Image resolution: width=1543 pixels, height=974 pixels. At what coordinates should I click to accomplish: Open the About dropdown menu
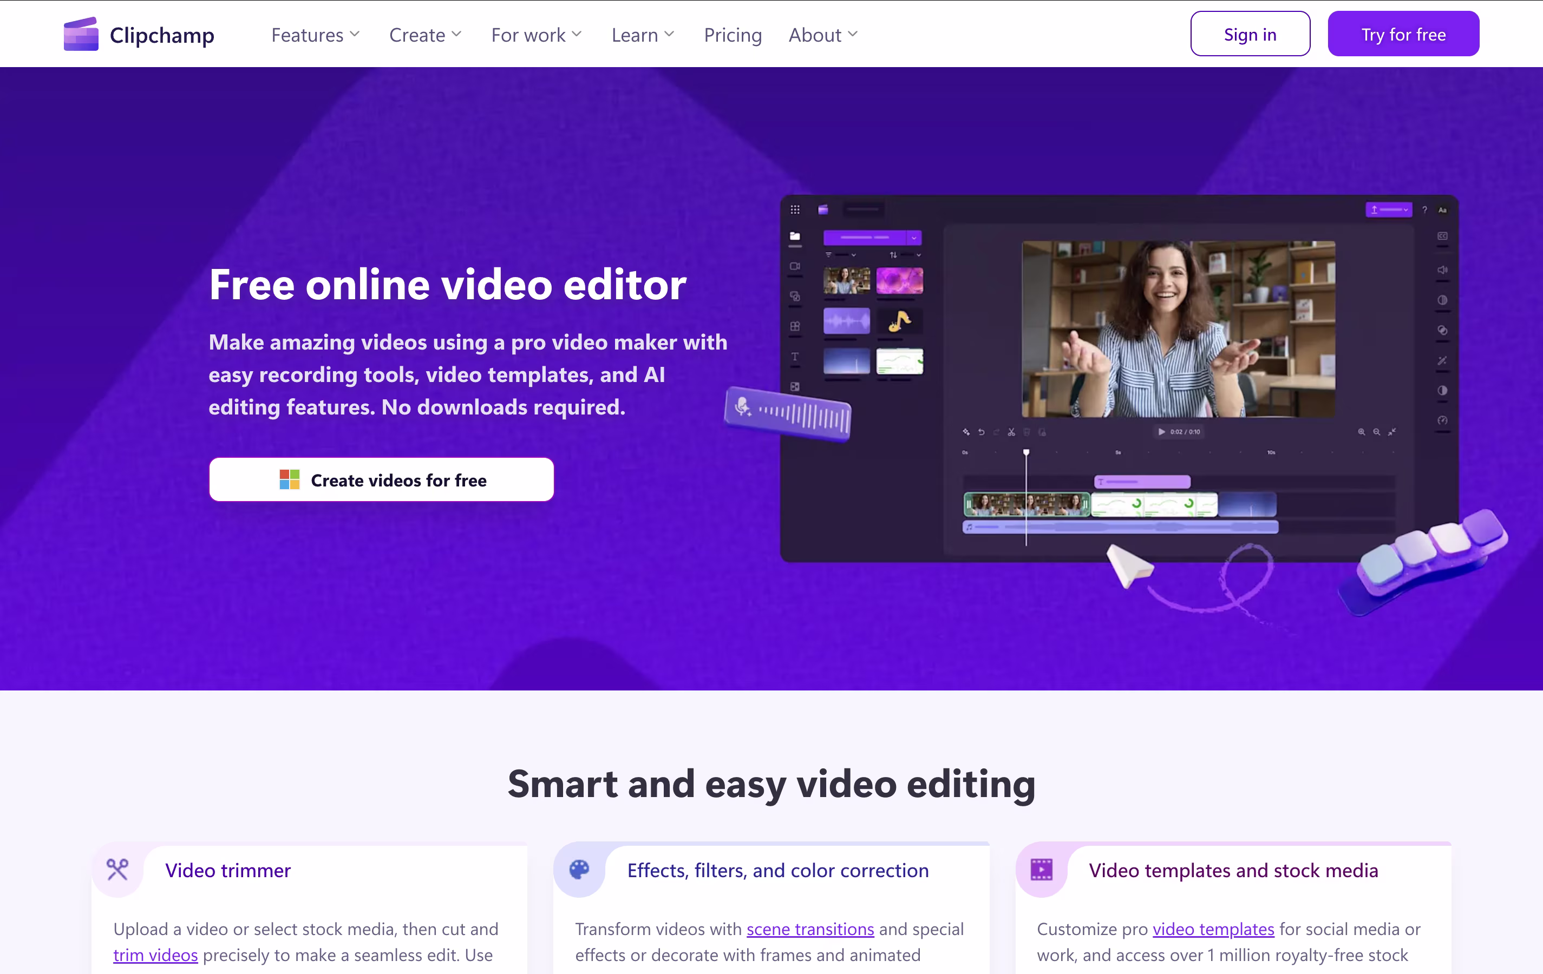tap(823, 35)
